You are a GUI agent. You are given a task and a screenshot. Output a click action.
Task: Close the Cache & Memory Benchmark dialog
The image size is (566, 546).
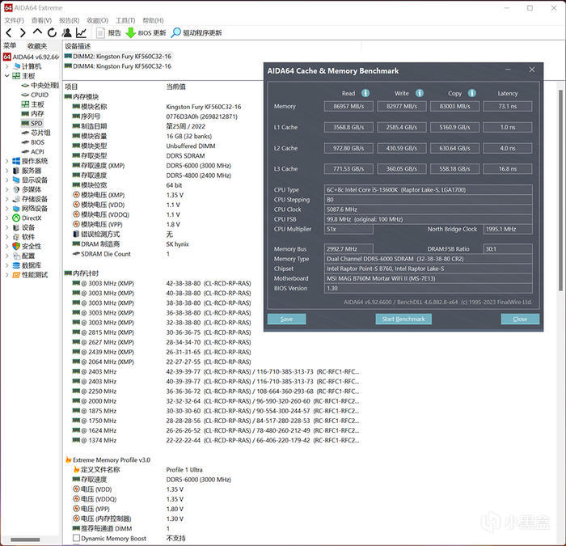pyautogui.click(x=532, y=70)
